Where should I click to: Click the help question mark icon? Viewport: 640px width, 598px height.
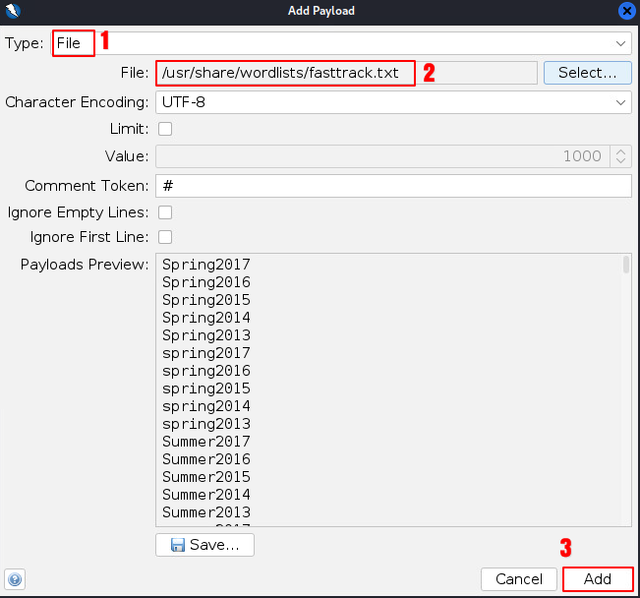(16, 579)
